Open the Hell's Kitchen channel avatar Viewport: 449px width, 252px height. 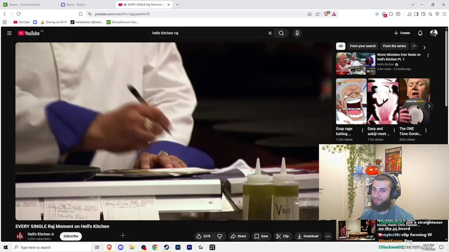tap(20, 236)
